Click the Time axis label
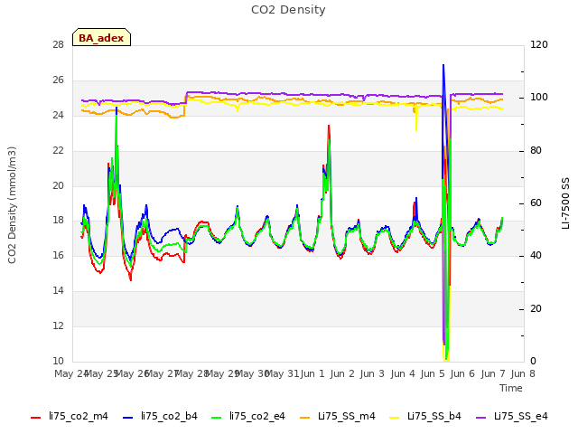This screenshot has height=434, width=578. [x=511, y=388]
